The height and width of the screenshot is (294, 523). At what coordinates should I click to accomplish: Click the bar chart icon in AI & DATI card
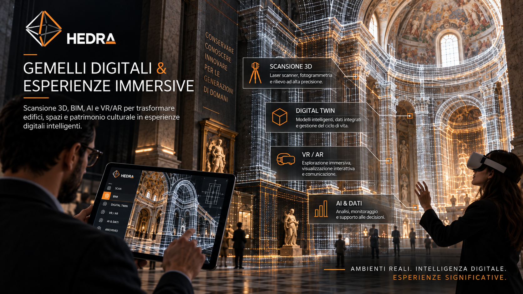pyautogui.click(x=321, y=209)
